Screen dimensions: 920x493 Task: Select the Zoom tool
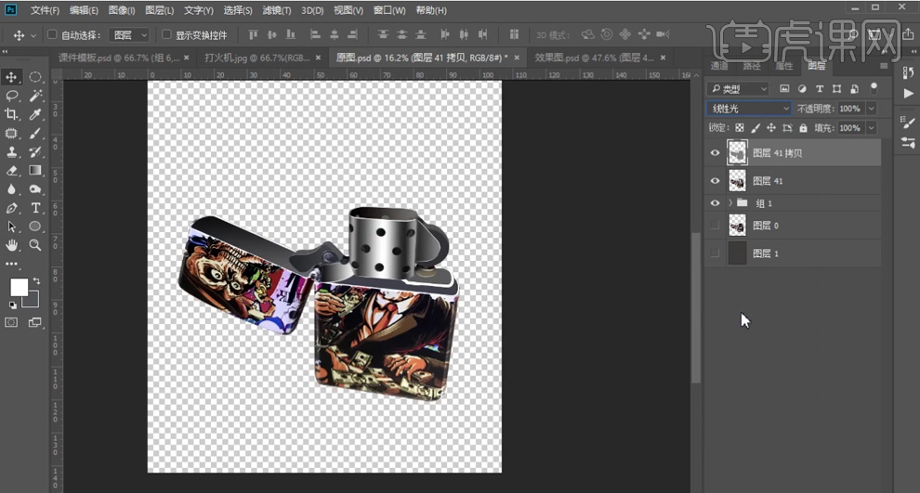[35, 245]
